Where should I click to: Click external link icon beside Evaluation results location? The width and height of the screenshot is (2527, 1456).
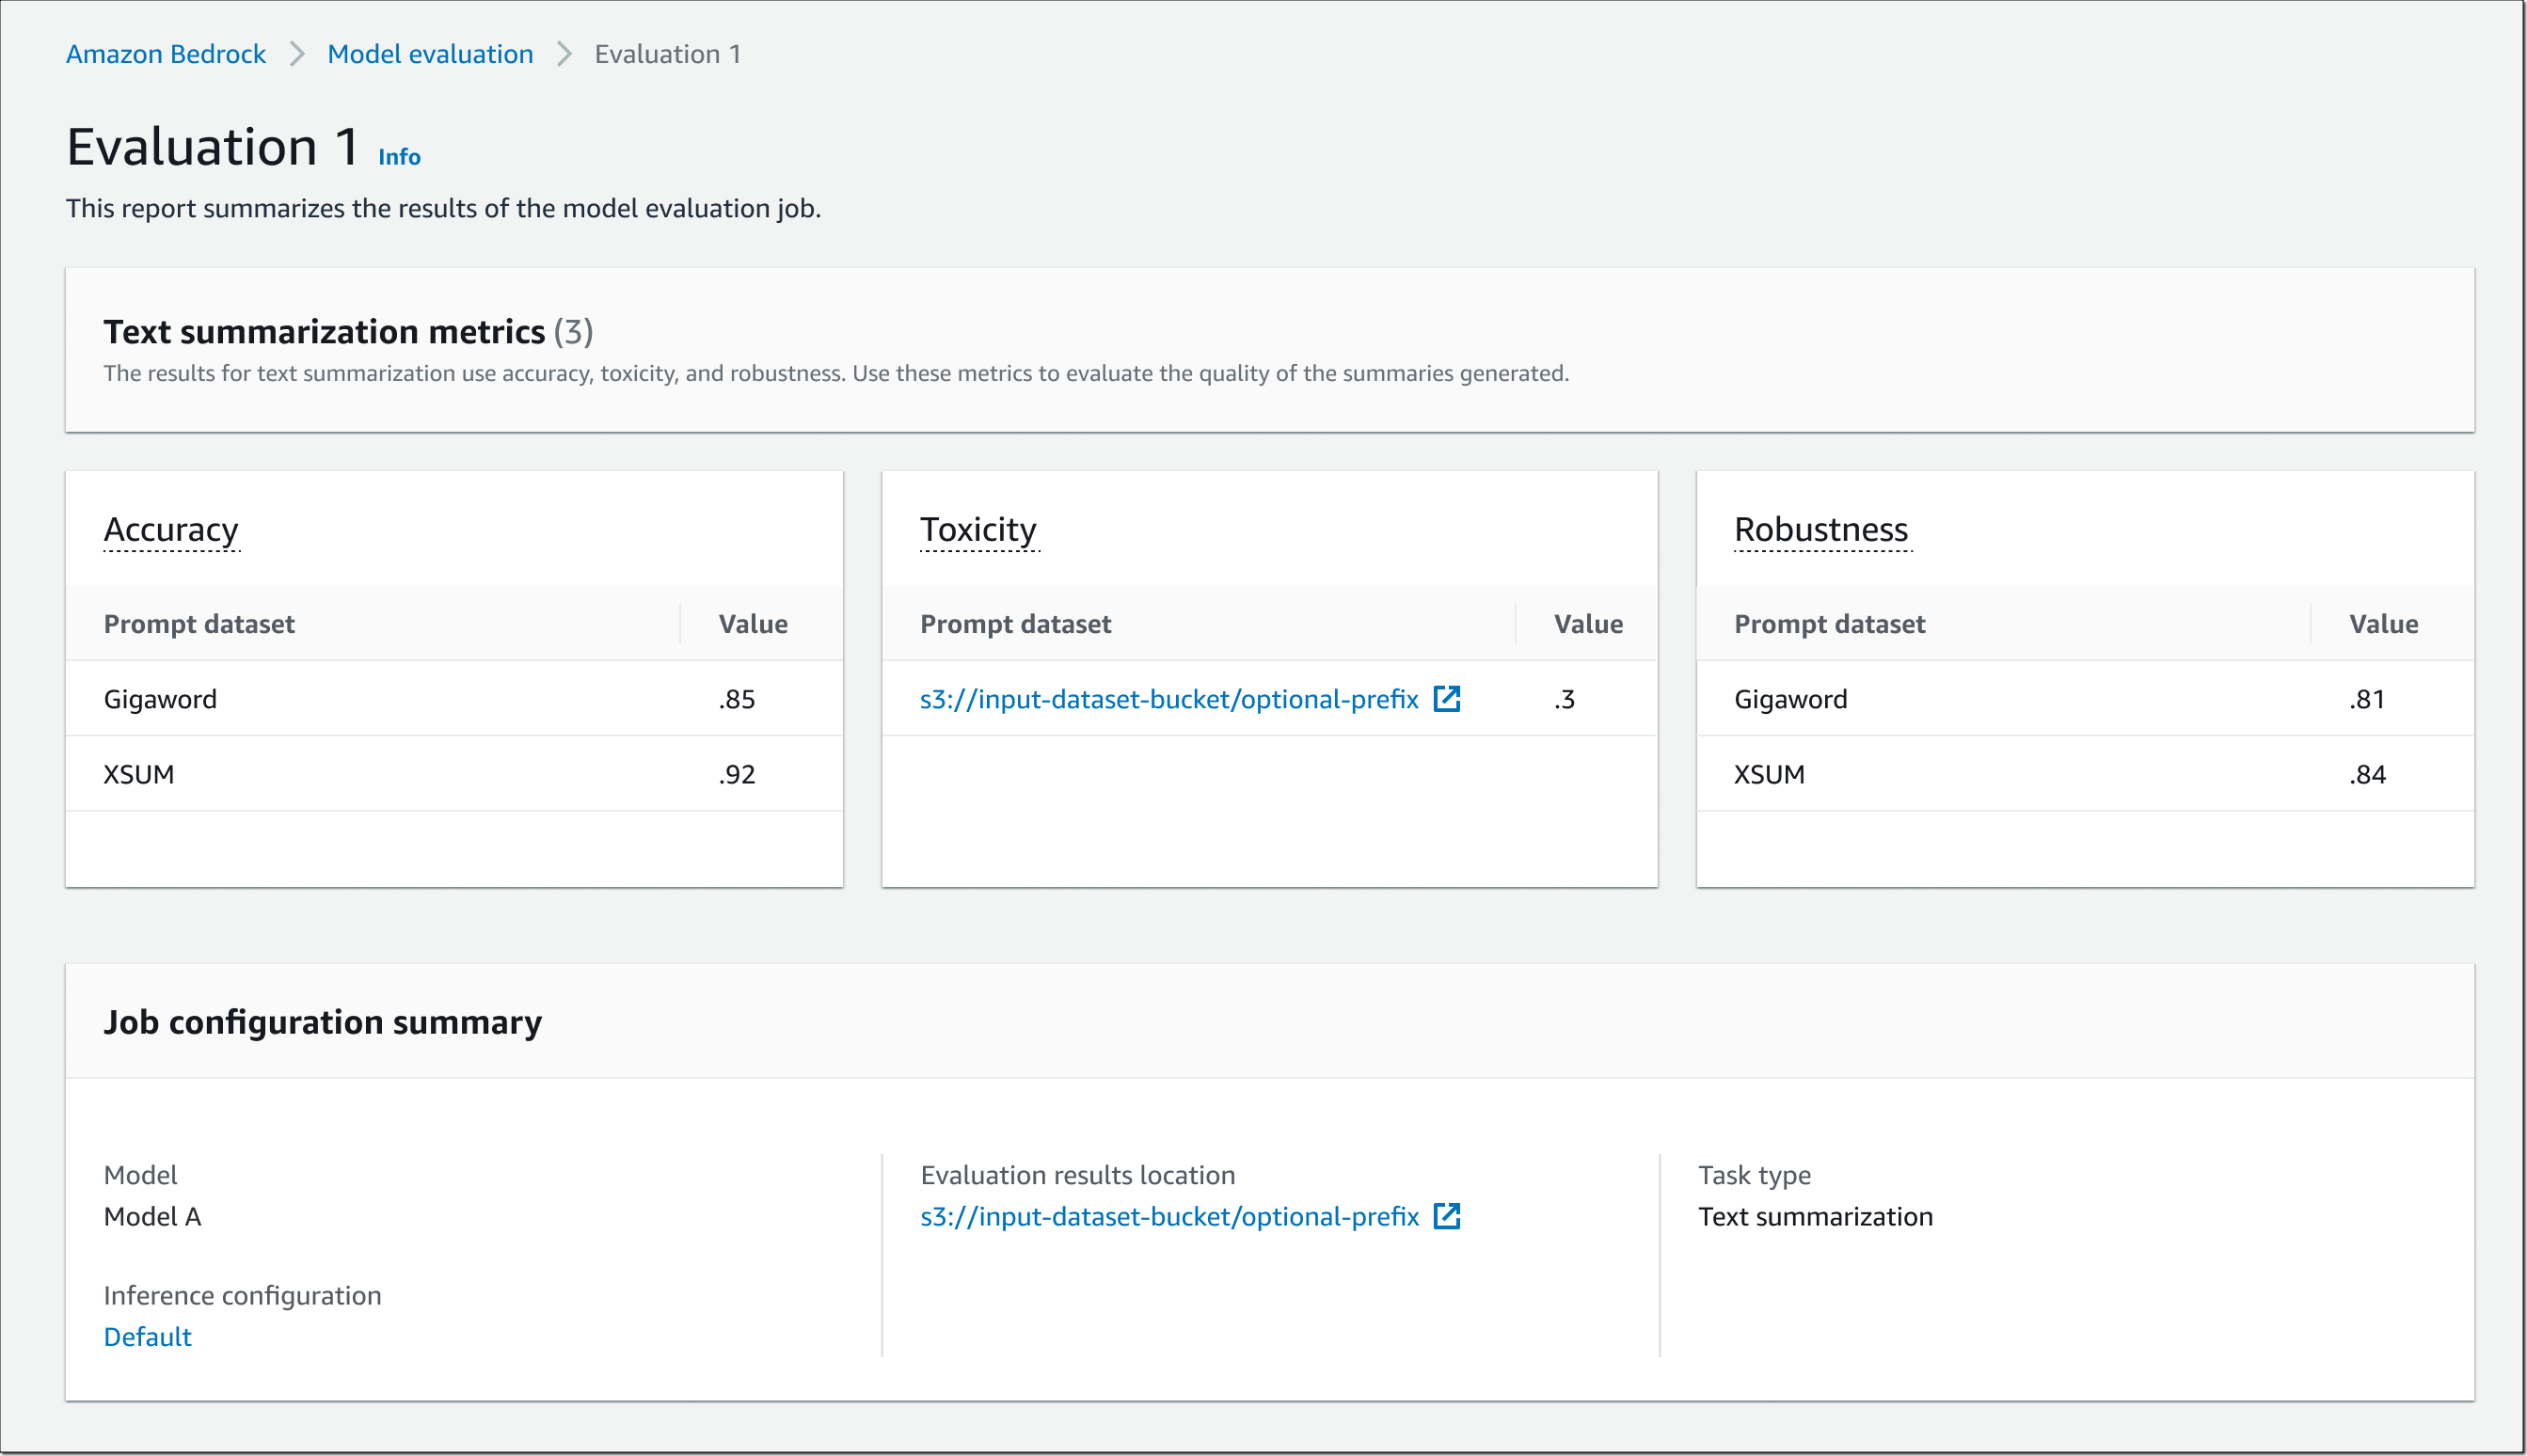(x=1446, y=1216)
